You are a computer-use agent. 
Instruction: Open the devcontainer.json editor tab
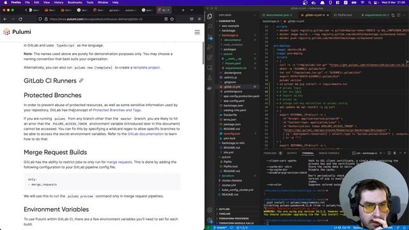coord(277,15)
